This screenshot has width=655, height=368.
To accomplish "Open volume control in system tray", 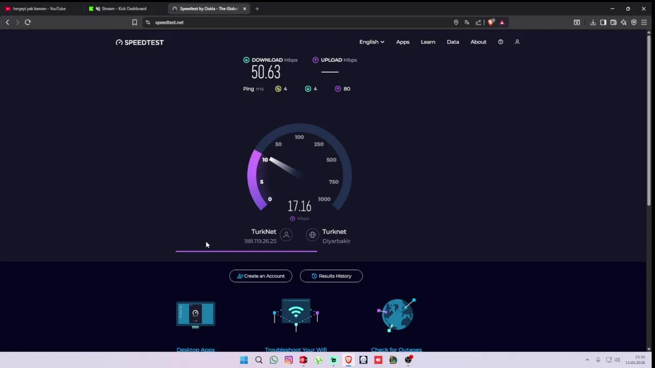I will (617, 360).
